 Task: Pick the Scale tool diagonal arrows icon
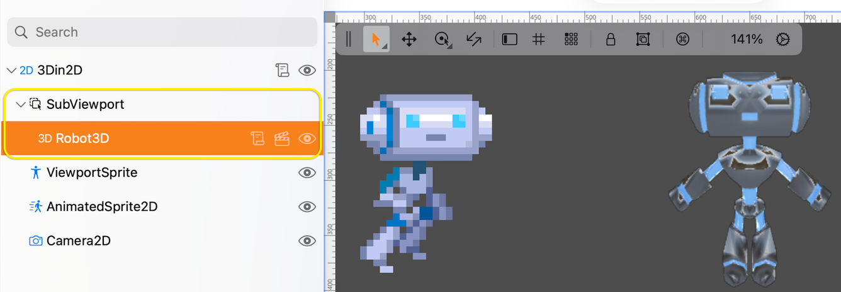tap(474, 40)
